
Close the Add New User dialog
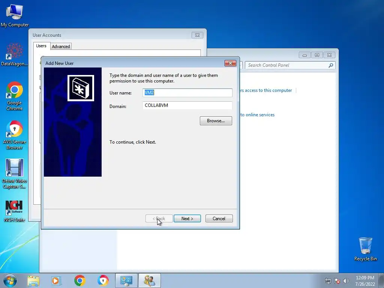point(230,63)
